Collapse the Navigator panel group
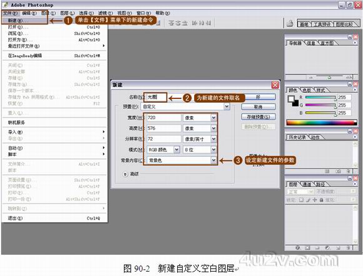Screen dimensions: 363x276 [350, 37]
